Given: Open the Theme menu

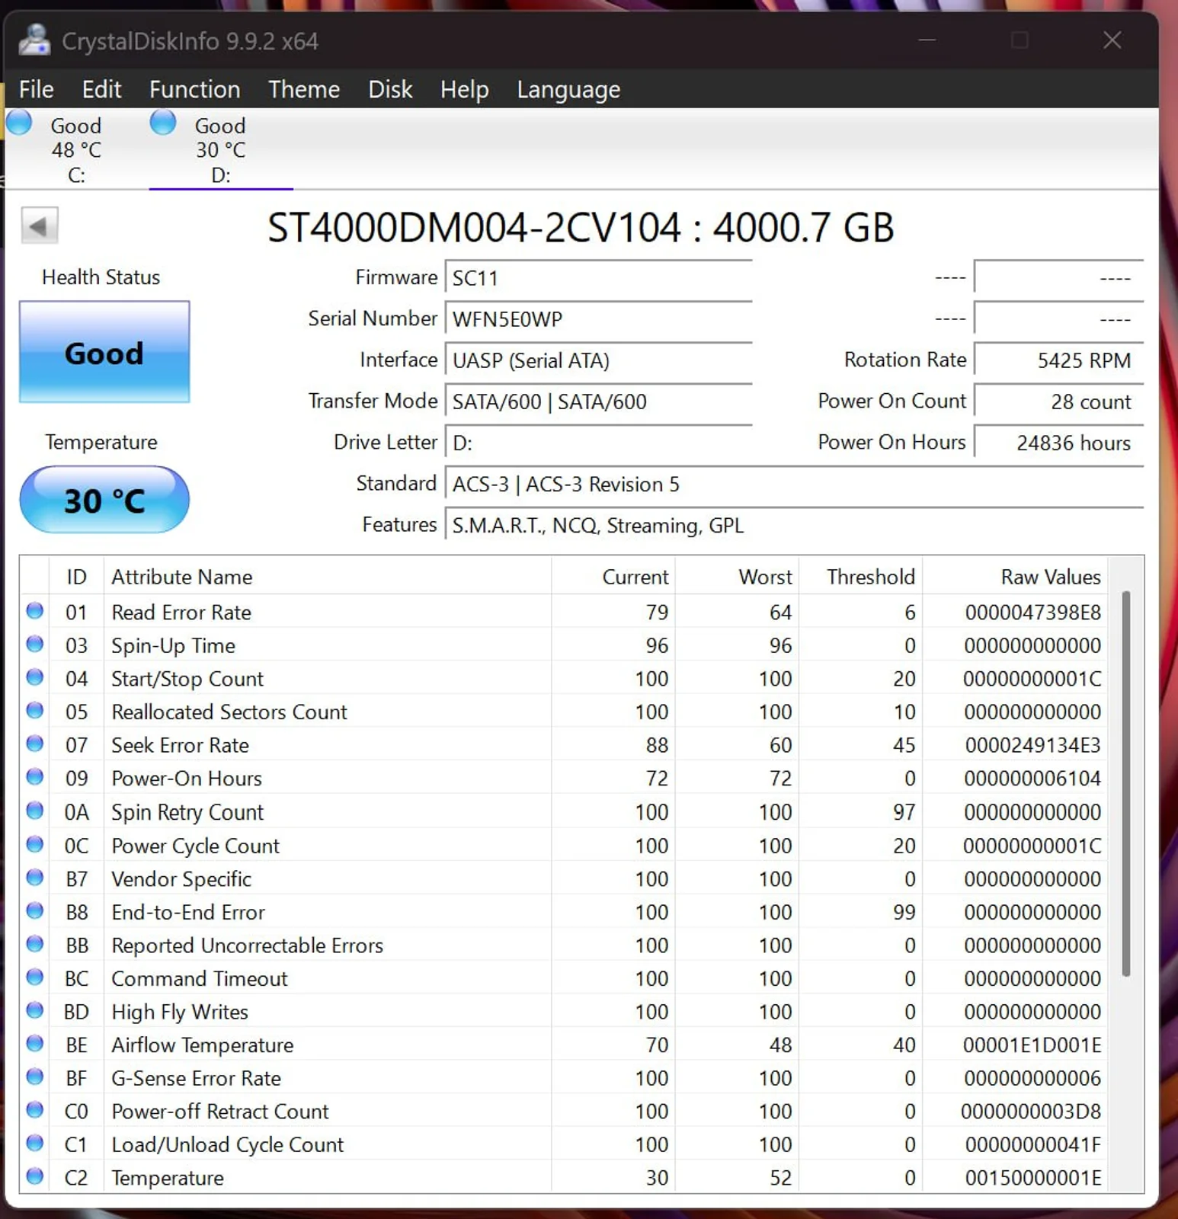Looking at the screenshot, I should point(304,89).
